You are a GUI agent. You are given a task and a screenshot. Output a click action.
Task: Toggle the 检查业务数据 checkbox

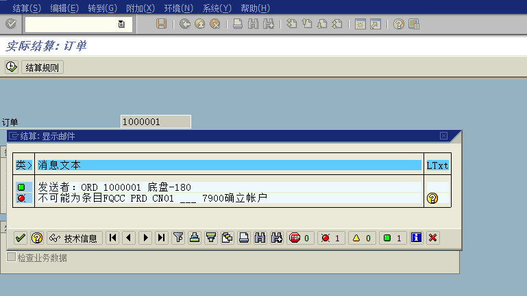[x=11, y=257]
